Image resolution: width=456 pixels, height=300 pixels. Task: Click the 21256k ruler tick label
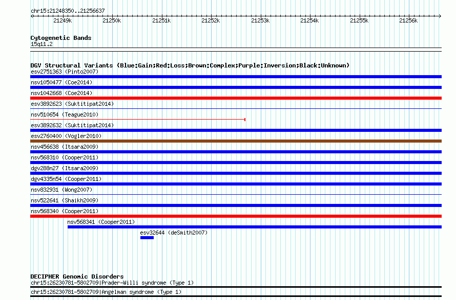(x=408, y=20)
